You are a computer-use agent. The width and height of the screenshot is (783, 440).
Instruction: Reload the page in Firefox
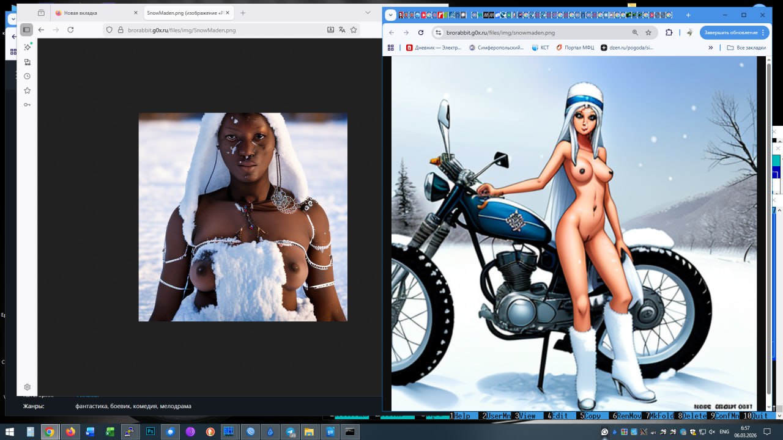click(70, 30)
